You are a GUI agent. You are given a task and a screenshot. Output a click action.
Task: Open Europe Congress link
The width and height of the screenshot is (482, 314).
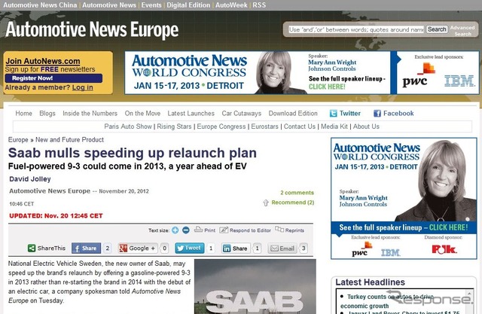point(221,127)
